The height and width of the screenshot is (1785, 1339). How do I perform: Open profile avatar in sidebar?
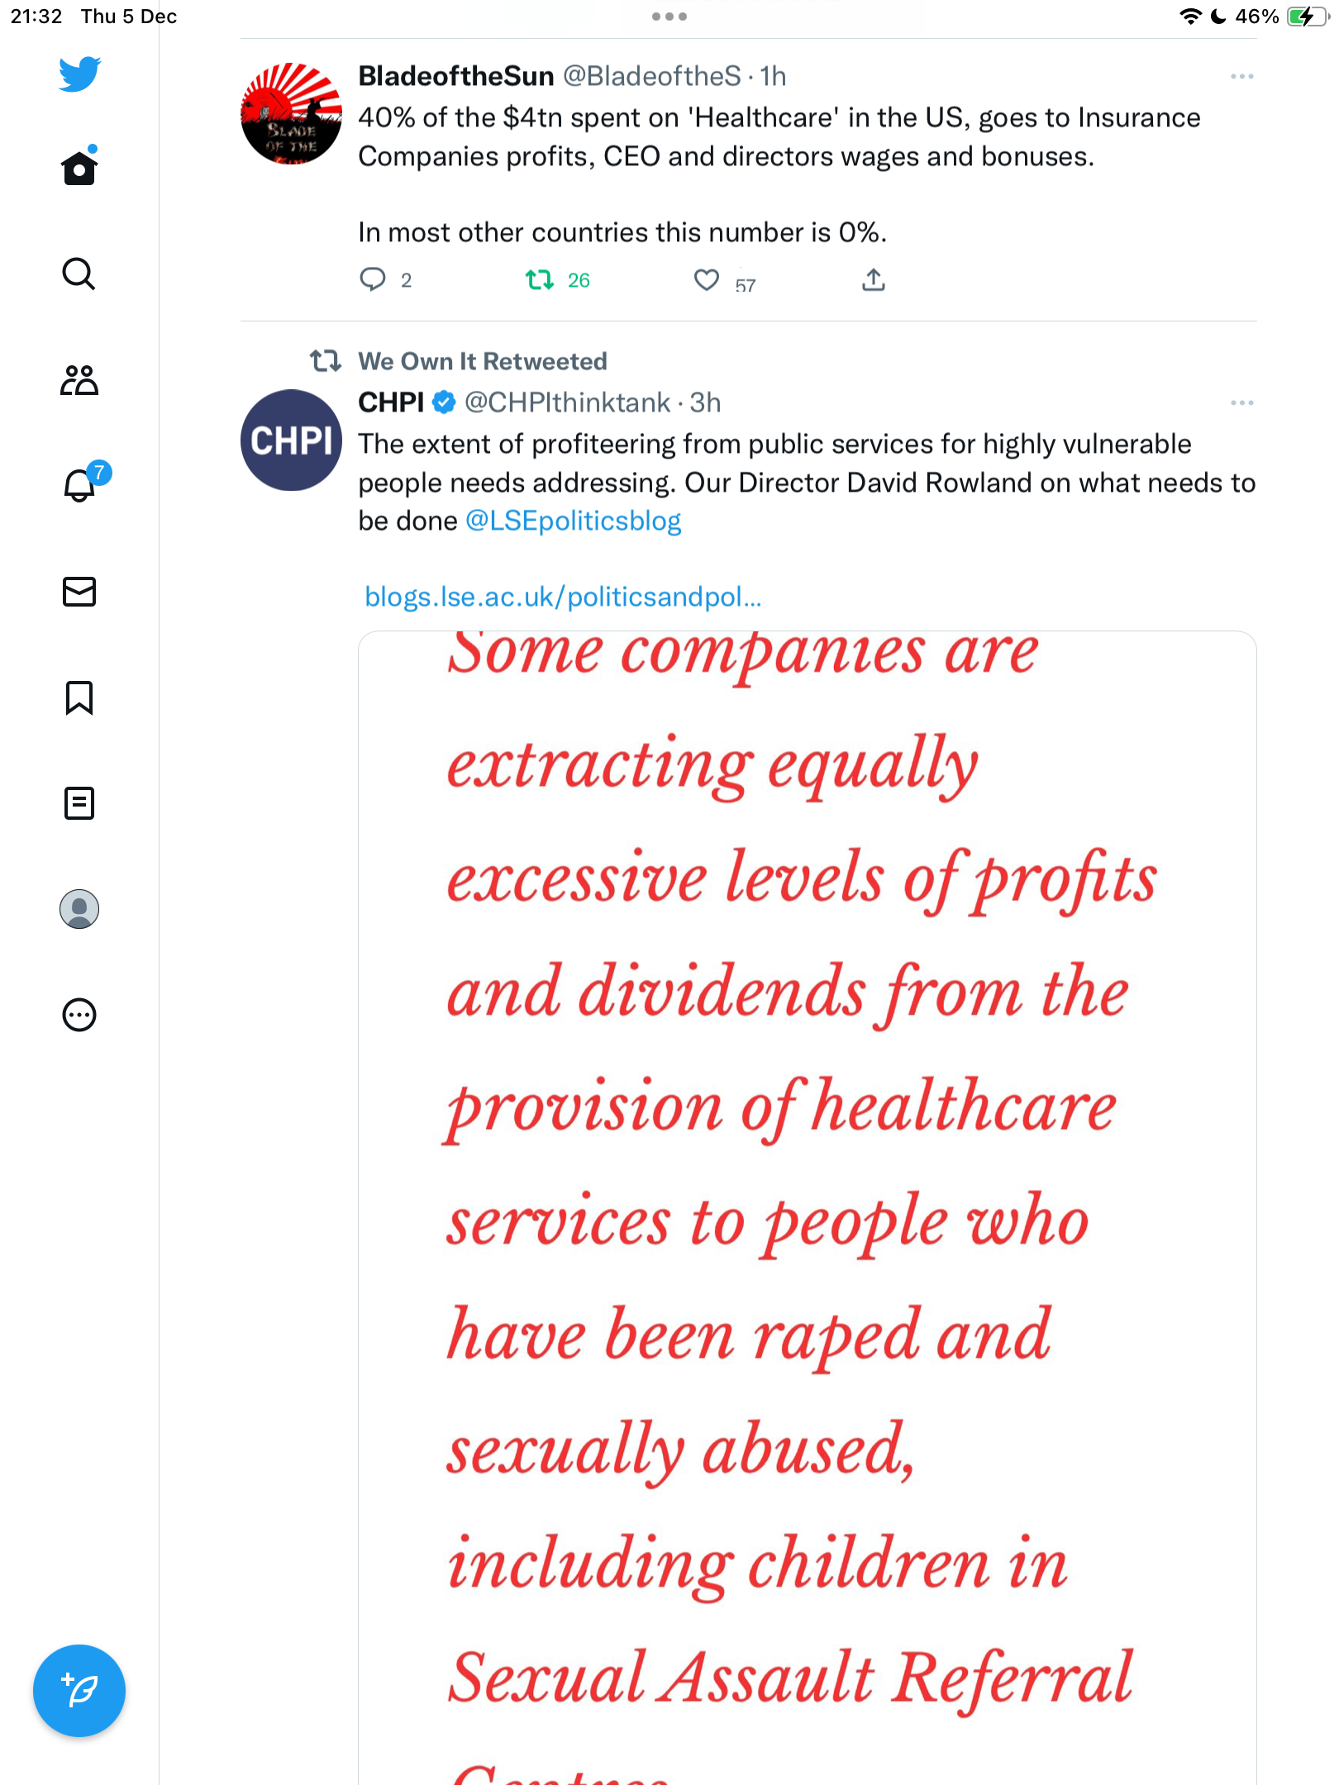(x=79, y=909)
